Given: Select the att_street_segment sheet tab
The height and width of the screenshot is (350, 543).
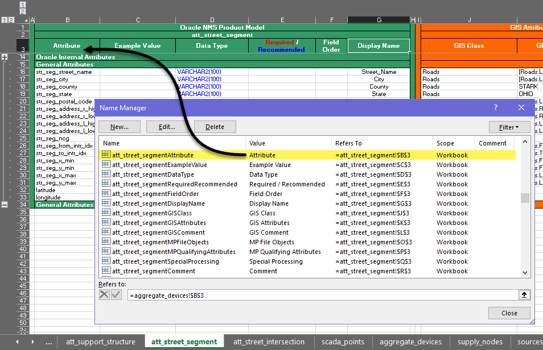Looking at the screenshot, I should click(x=184, y=342).
